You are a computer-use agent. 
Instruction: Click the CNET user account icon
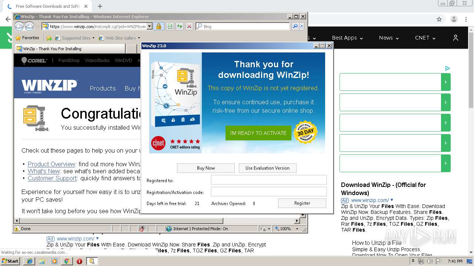coord(455,38)
